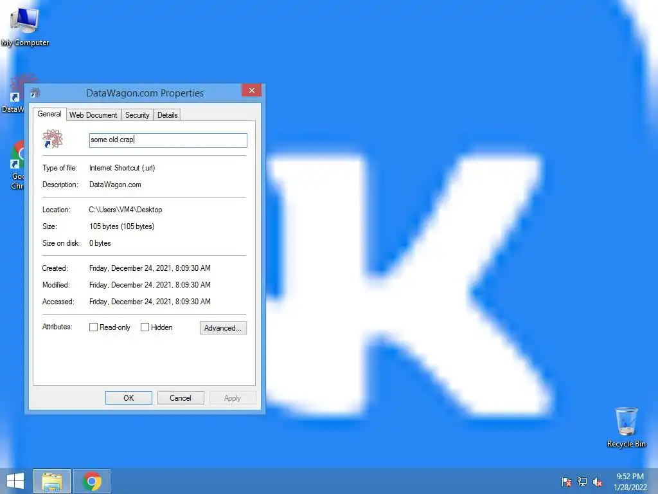Click the shortcut icon beside the name field
Image resolution: width=658 pixels, height=494 pixels.
(53, 139)
